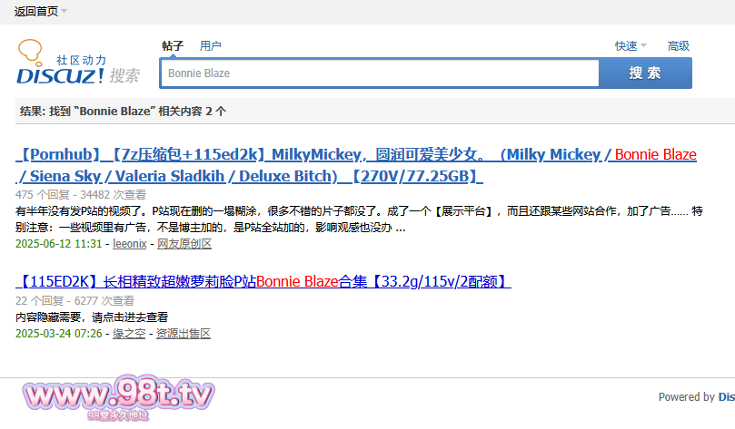Focus the Bonnie Blaze search input field
Screen dimensions: 735x429
click(x=380, y=73)
